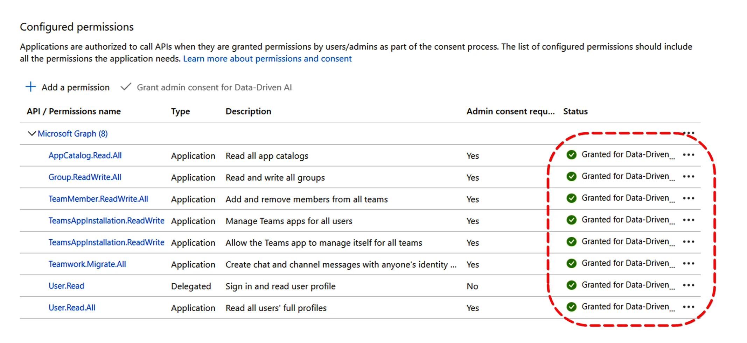The width and height of the screenshot is (747, 343).
Task: Click Type column header
Action: pos(181,111)
